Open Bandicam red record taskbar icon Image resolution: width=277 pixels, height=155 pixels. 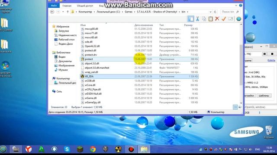pyautogui.click(x=131, y=149)
